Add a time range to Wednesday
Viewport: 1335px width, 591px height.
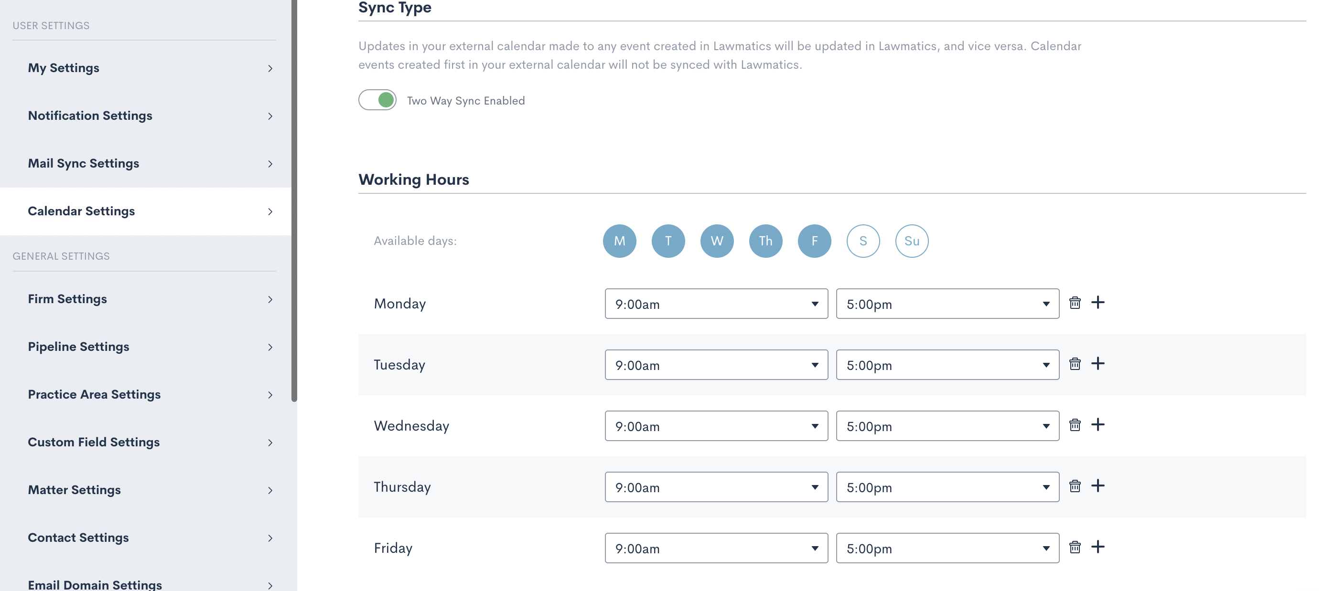tap(1098, 425)
